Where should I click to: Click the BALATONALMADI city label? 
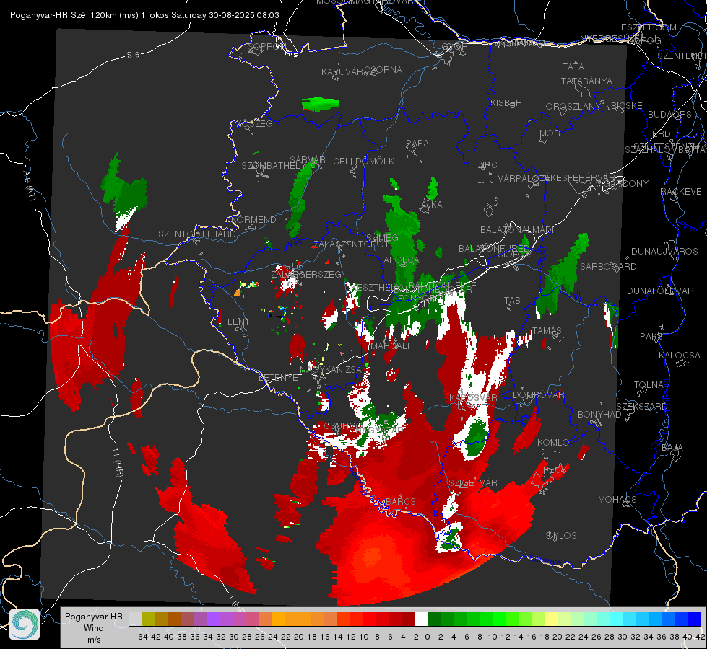click(517, 230)
